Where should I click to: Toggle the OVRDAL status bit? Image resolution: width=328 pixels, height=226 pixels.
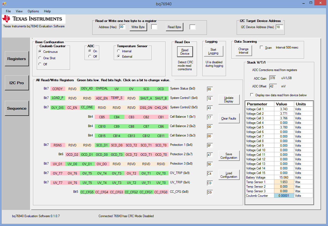pos(102,89)
